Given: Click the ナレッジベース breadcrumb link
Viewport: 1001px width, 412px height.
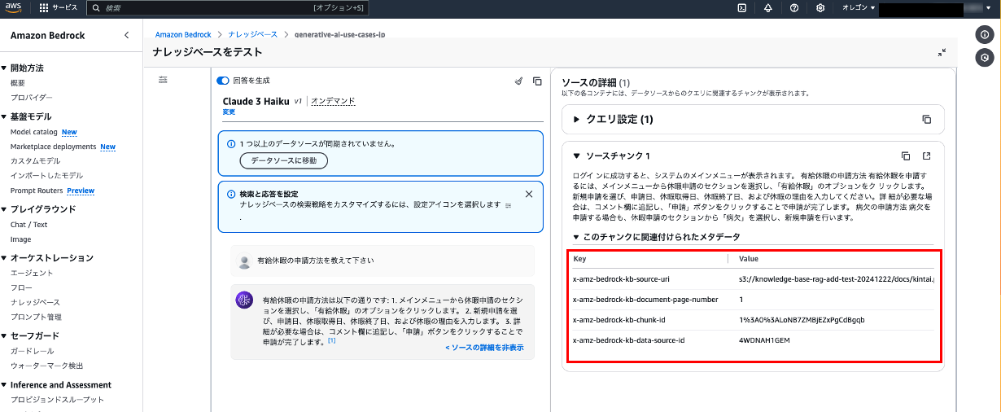Looking at the screenshot, I should (x=252, y=34).
